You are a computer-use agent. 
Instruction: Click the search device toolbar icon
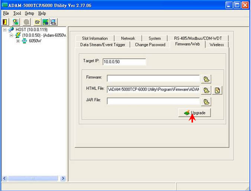coord(16,22)
